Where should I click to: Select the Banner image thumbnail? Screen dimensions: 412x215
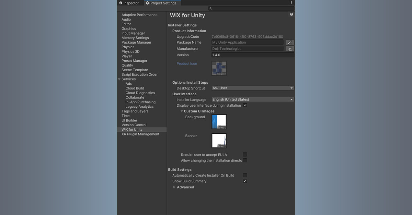[219, 141]
